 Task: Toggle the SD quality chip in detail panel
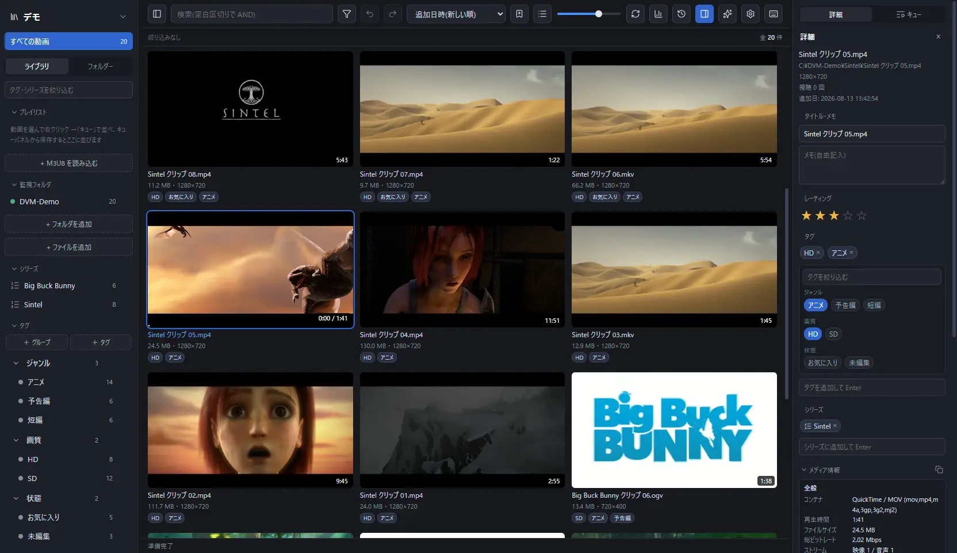point(833,334)
